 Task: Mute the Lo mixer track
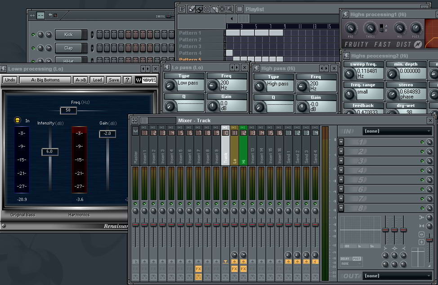tap(234, 204)
